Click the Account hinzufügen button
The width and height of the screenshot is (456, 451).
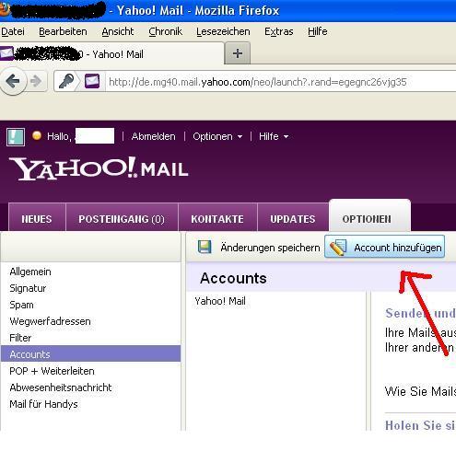(x=384, y=247)
